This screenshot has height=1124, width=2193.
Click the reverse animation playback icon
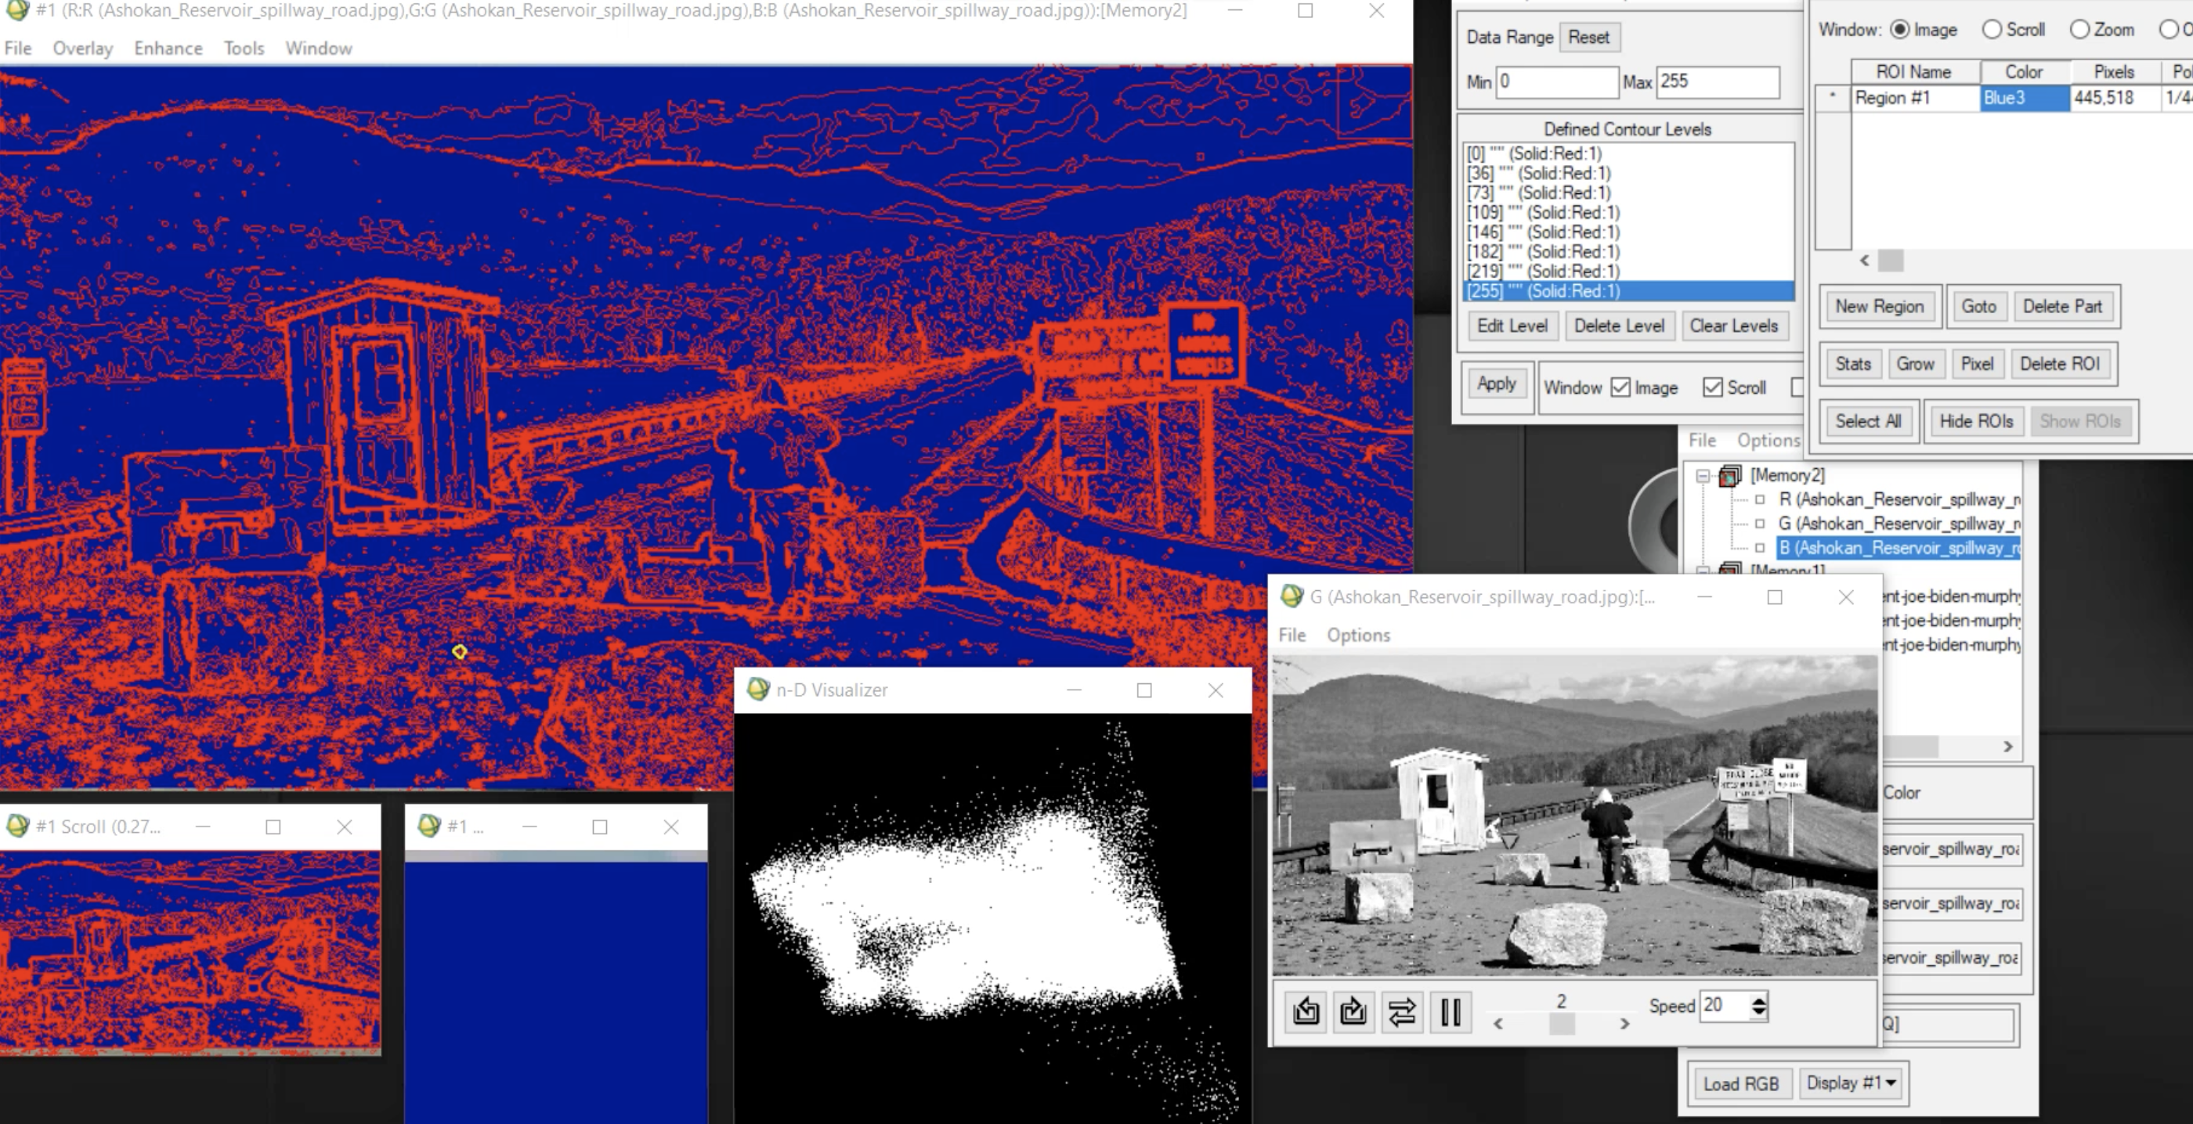click(1306, 1011)
